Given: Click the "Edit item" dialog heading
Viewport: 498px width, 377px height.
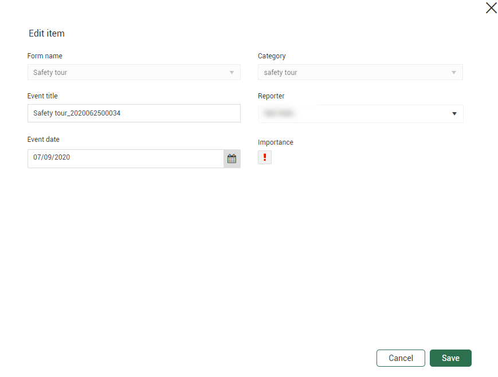Looking at the screenshot, I should pos(46,34).
